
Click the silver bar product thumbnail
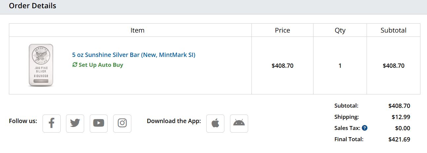click(x=41, y=65)
